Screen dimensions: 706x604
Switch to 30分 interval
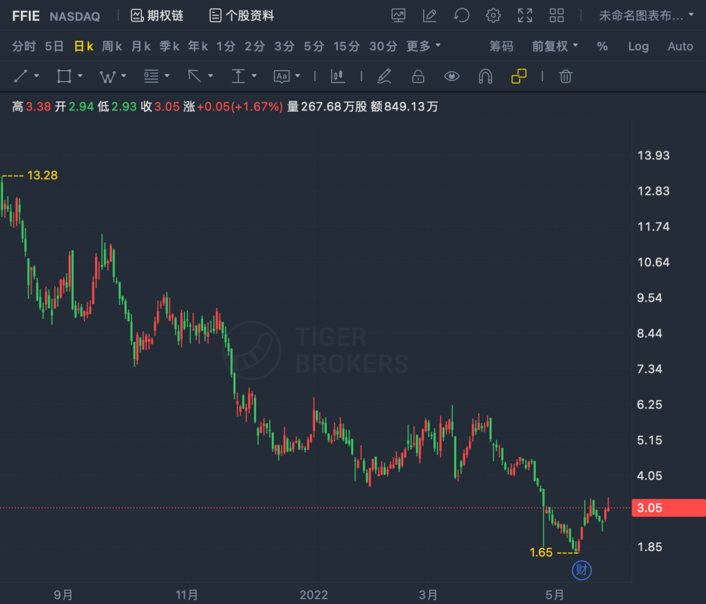[383, 46]
